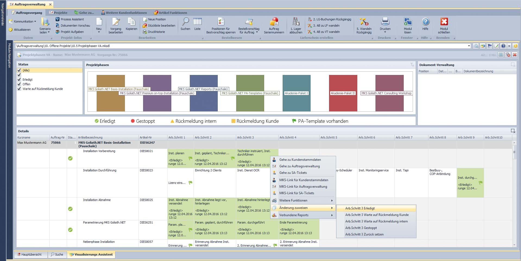Viewport: 521px width, 261px height.
Task: Select Gehe zu Auftragsverwaltung menu entry
Action: tap(303, 166)
